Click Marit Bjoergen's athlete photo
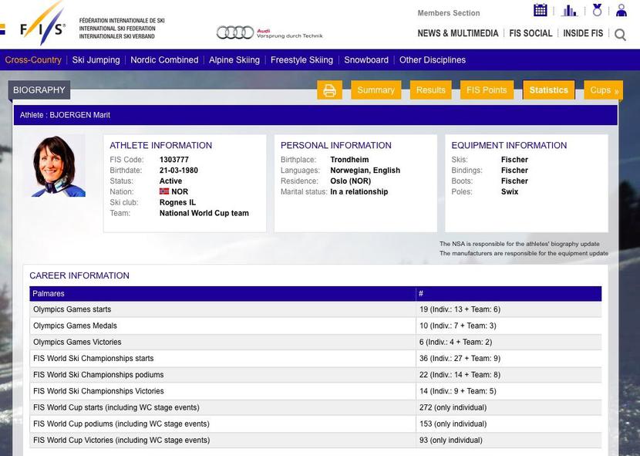640x456 pixels. click(x=54, y=166)
